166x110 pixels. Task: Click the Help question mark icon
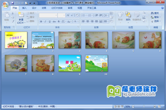coord(162,8)
